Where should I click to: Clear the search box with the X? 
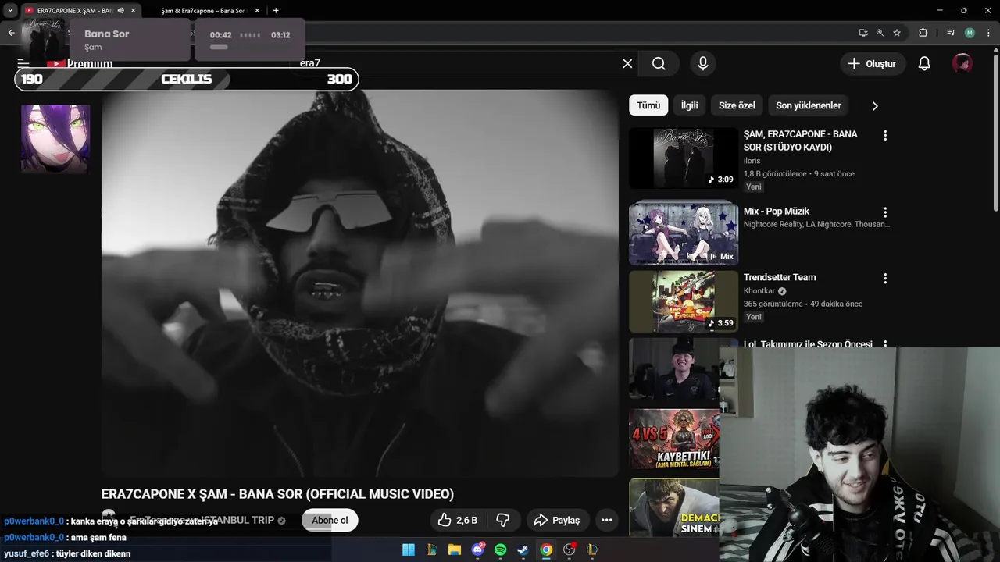(627, 64)
